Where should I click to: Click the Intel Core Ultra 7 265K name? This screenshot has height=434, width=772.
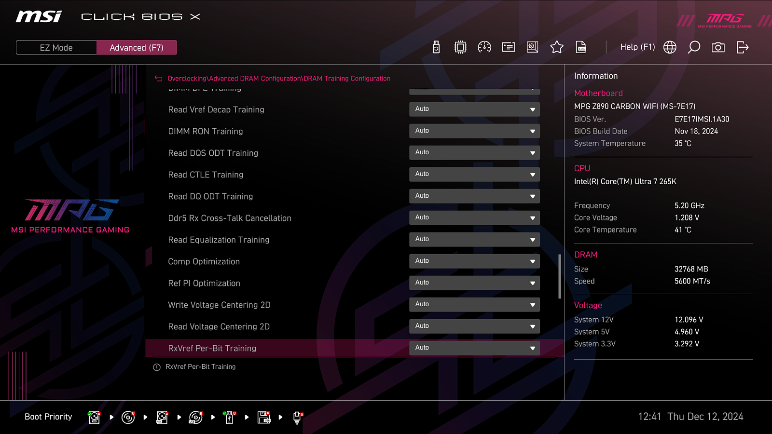tap(625, 181)
